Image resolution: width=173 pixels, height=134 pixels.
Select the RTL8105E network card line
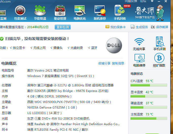(57, 130)
